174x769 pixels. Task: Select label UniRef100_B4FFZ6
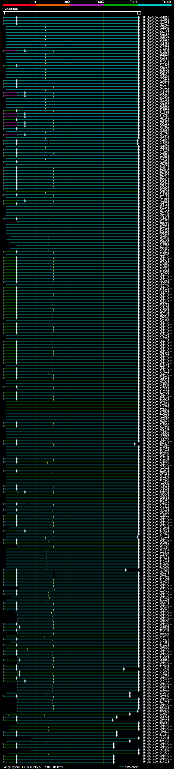point(156,111)
